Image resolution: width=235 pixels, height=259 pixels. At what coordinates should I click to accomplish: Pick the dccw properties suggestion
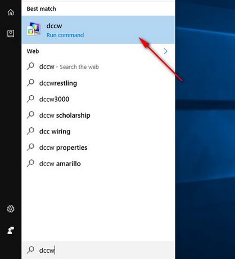pos(98,148)
